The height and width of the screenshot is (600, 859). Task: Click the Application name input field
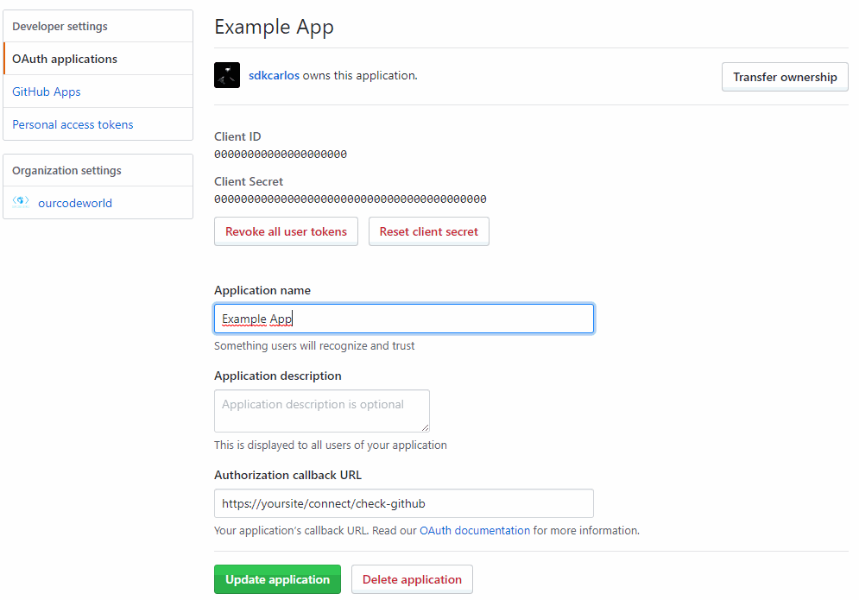click(403, 318)
